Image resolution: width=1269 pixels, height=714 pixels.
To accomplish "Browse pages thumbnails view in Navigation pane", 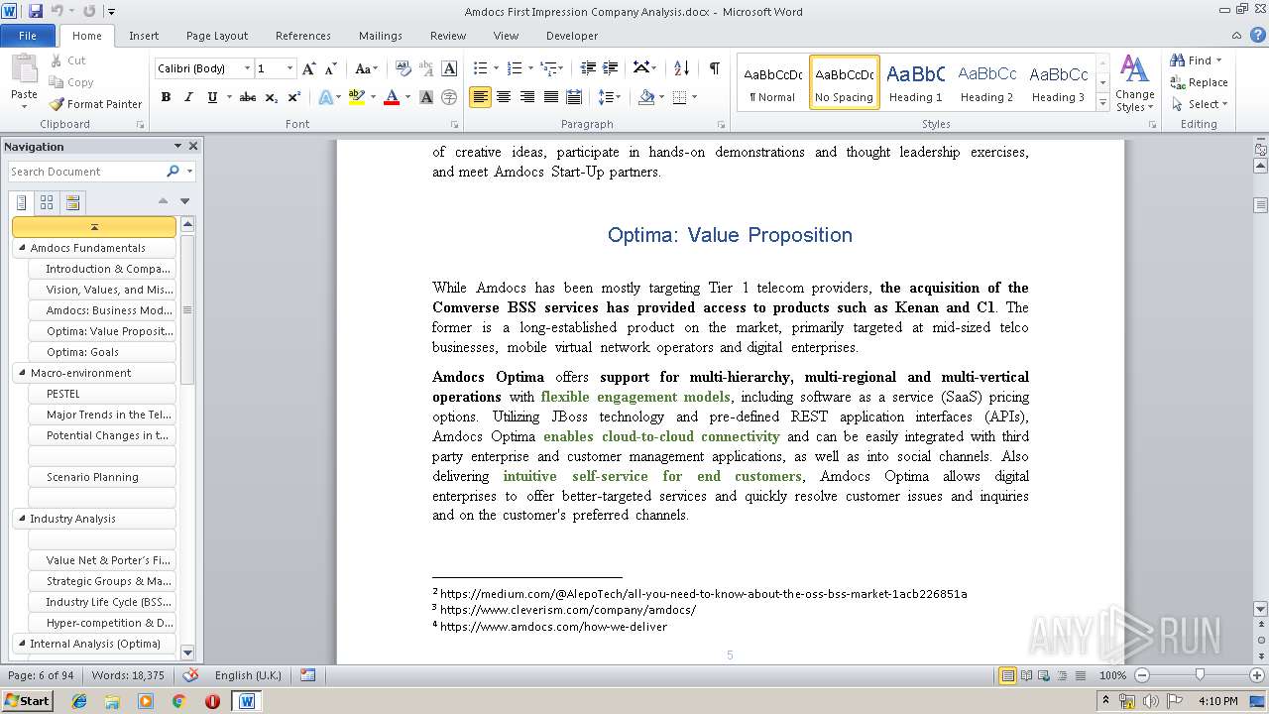I will tap(47, 203).
